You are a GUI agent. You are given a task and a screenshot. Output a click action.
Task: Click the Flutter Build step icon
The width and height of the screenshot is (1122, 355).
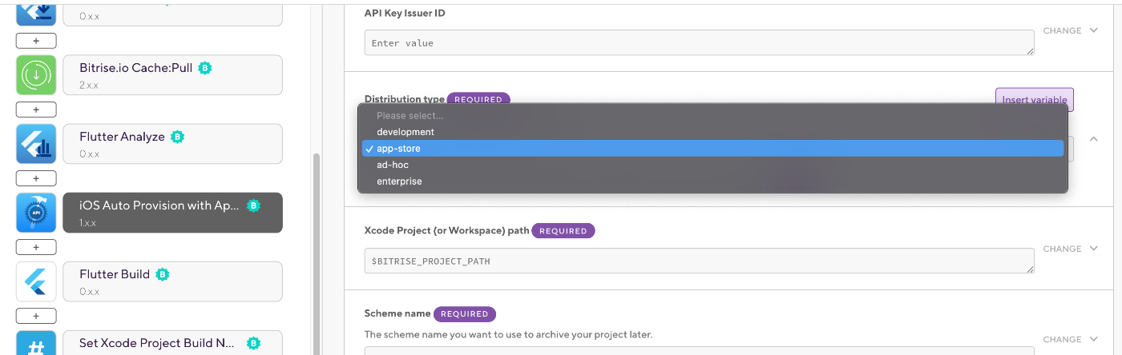(36, 281)
